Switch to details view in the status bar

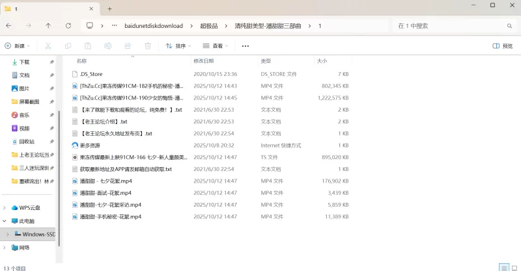[503, 267]
